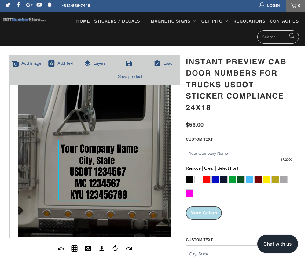Click the redo arrow icon

point(129,248)
